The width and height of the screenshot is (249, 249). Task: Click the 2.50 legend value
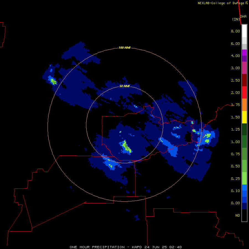click(x=235, y=80)
